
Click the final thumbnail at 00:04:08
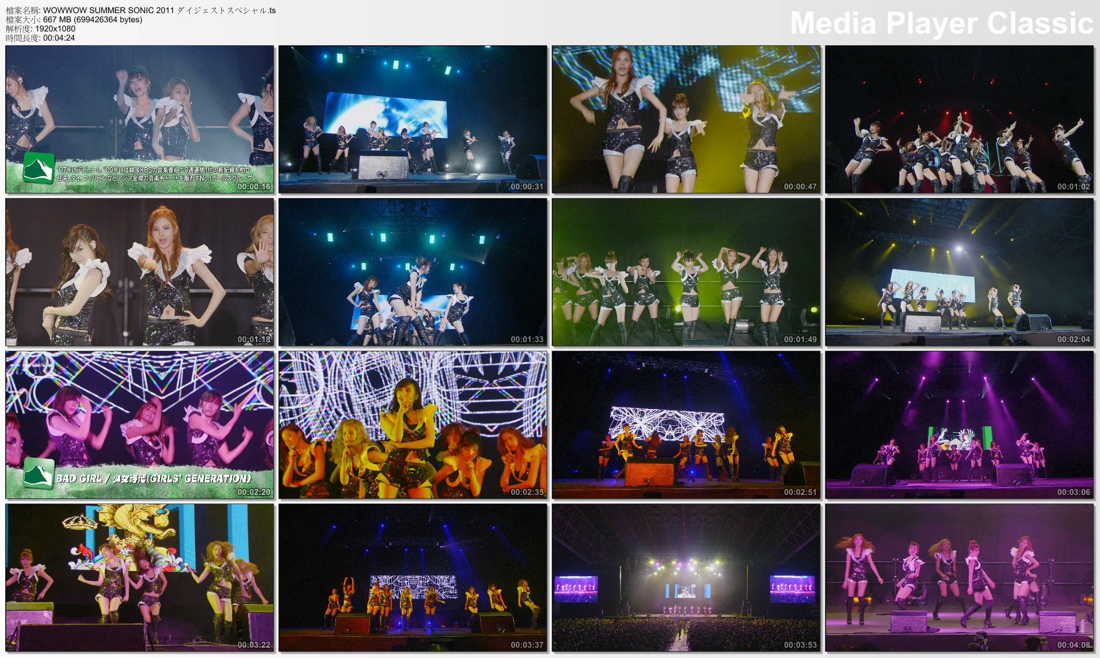click(960, 577)
